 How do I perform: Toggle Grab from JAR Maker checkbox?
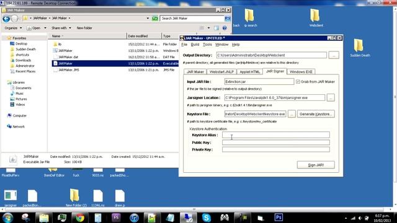298,82
